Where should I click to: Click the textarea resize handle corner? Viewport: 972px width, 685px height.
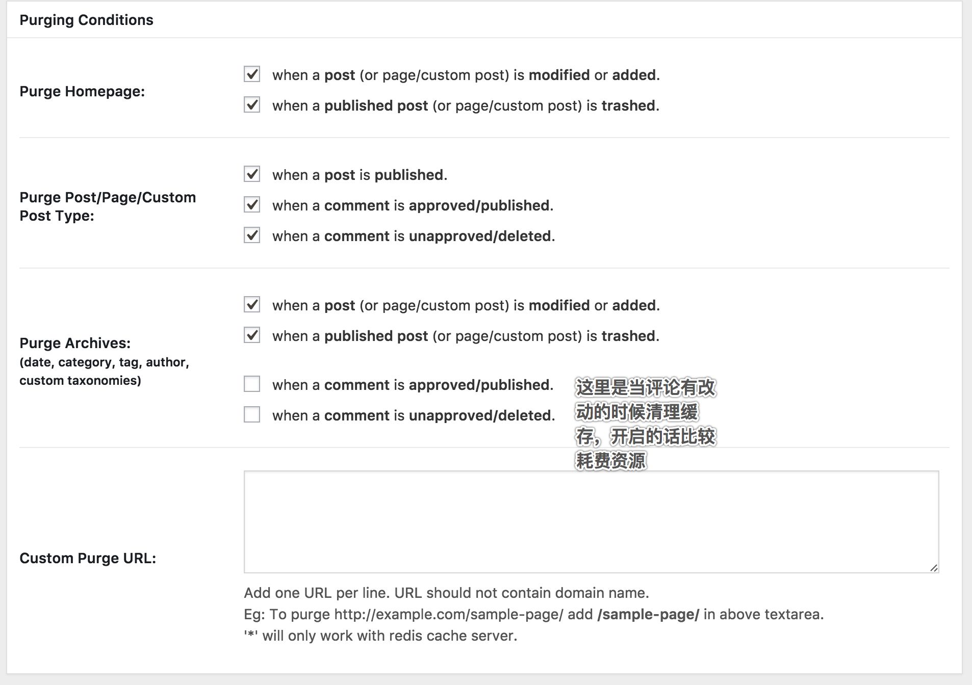point(933,568)
